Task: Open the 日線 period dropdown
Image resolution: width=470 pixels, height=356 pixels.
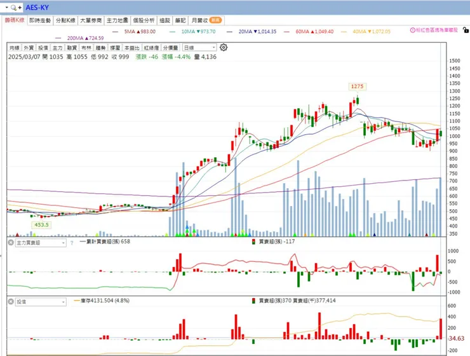Action: 199,48
